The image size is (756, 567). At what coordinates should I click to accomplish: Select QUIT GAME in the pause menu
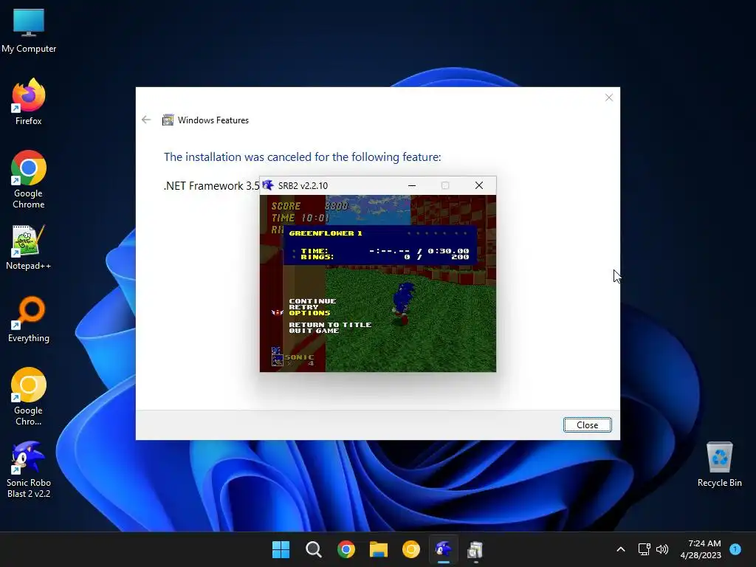pyautogui.click(x=314, y=331)
